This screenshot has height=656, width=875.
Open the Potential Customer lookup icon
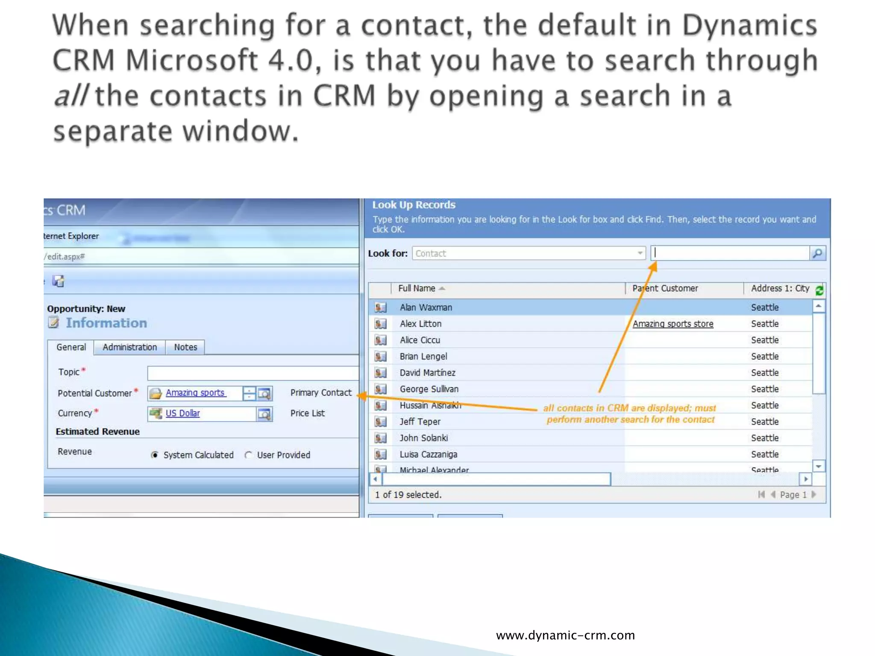click(264, 393)
